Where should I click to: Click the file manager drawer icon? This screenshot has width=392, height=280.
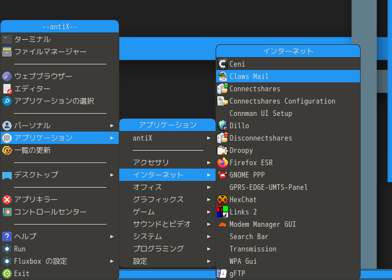[x=7, y=52]
